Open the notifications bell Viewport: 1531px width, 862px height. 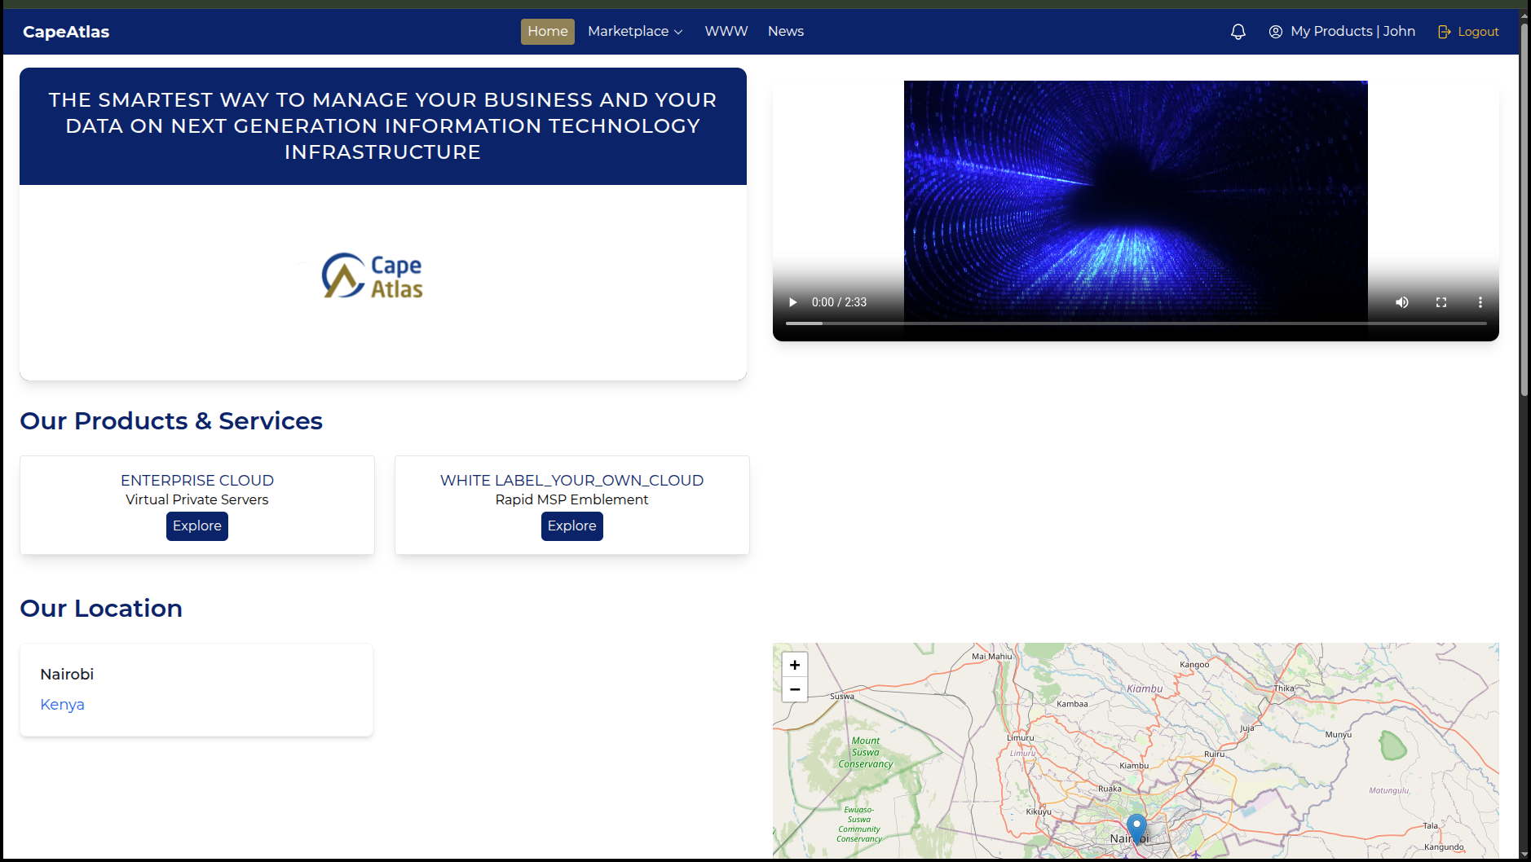(1238, 32)
